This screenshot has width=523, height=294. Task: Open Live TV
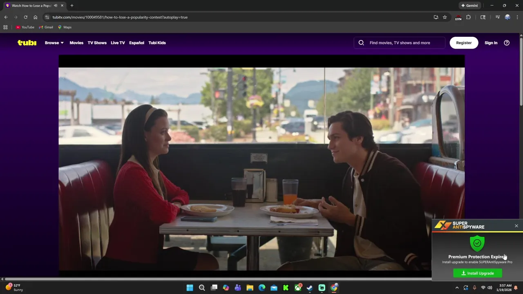(x=118, y=42)
